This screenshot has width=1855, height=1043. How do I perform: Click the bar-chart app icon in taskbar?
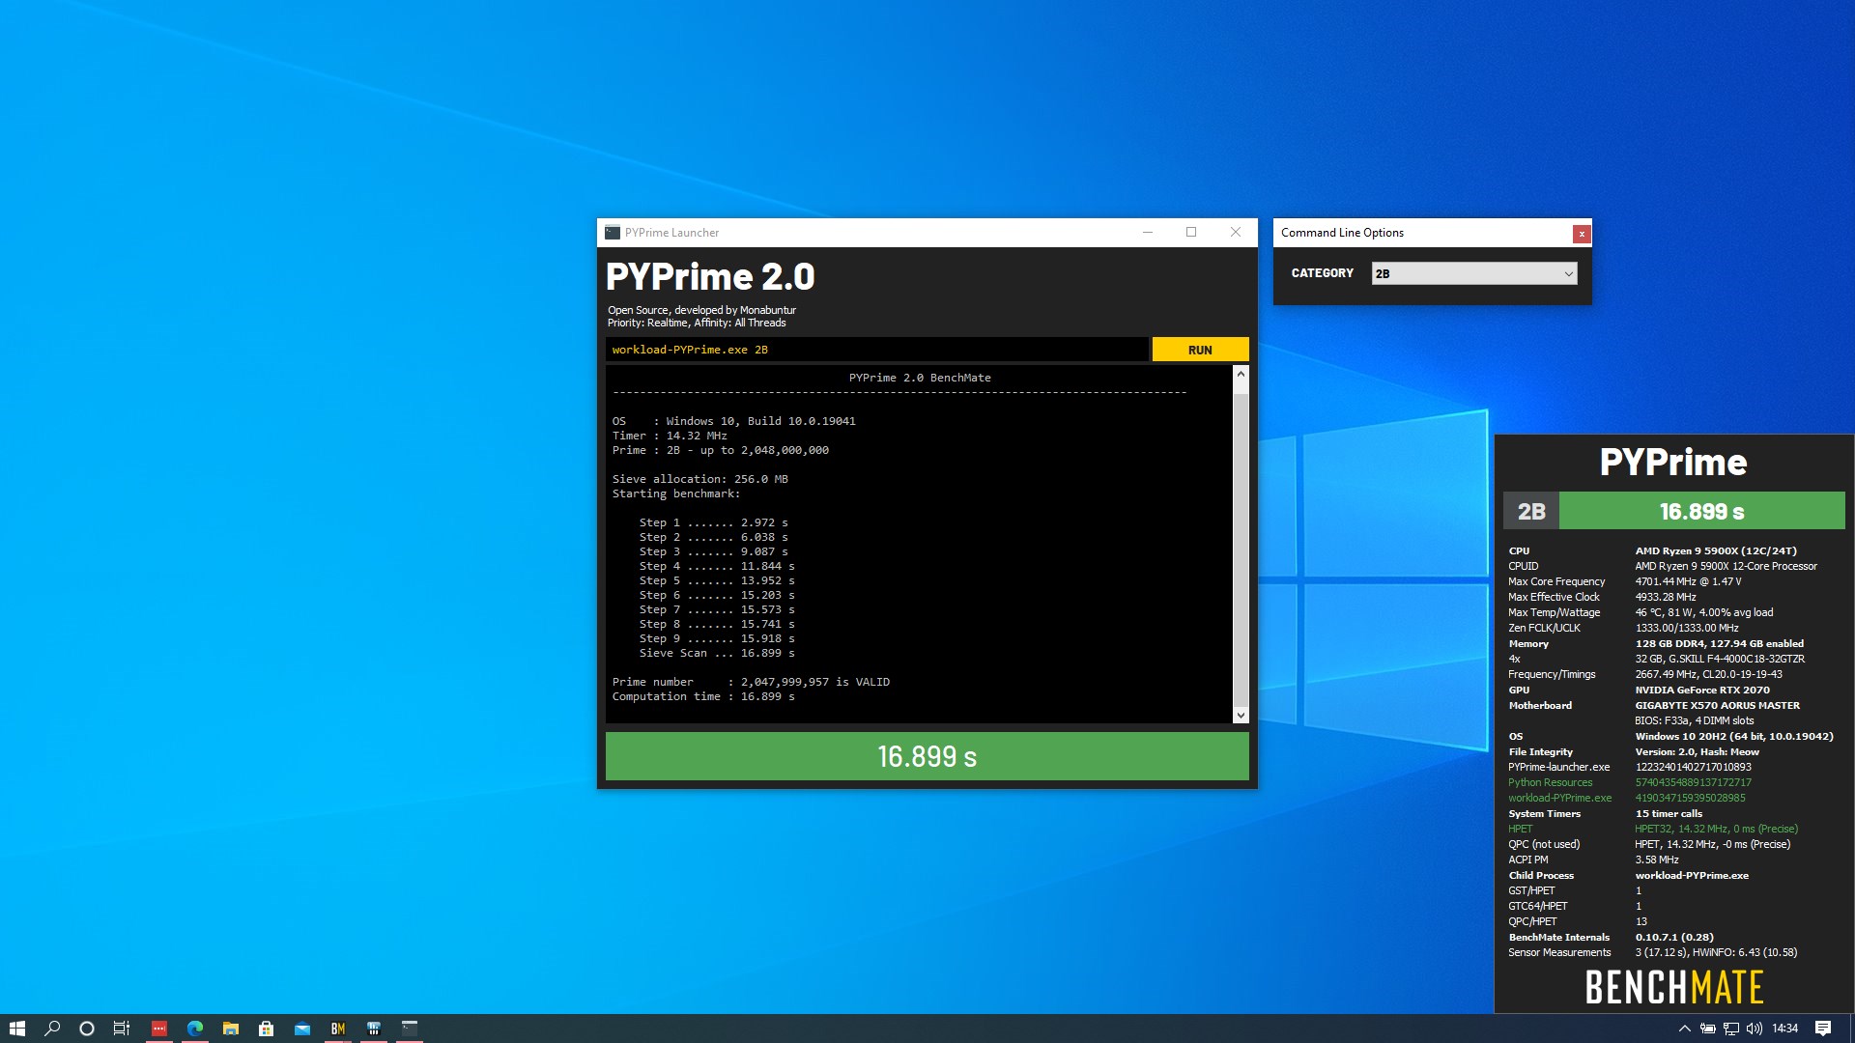pyautogui.click(x=374, y=1029)
